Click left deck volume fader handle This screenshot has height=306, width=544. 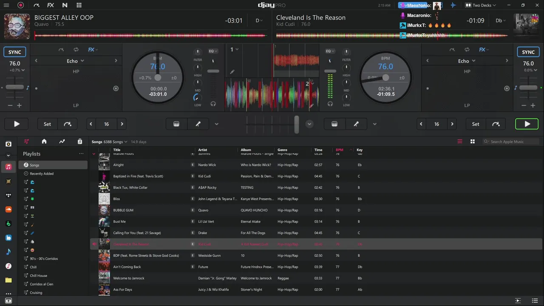point(213,71)
